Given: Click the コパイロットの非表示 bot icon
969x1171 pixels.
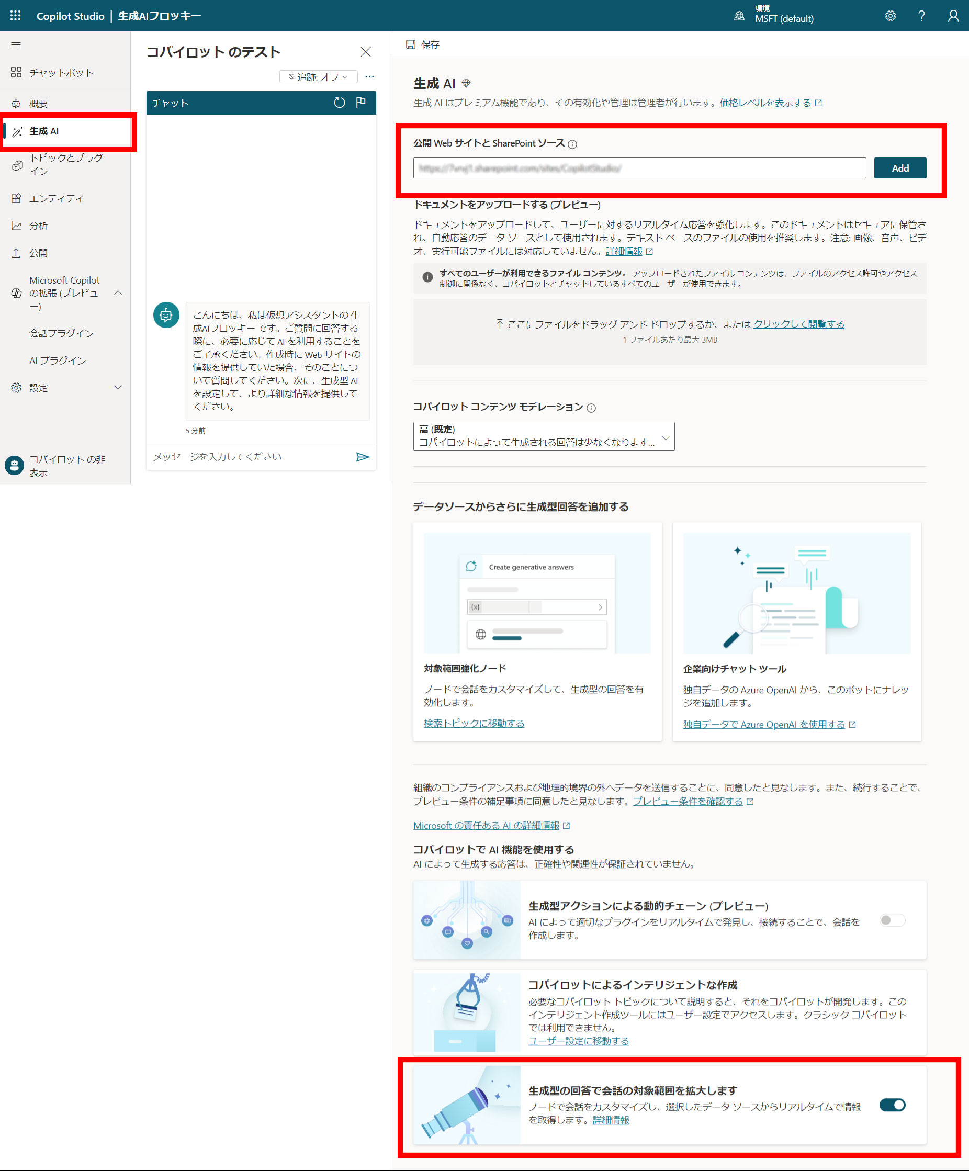Looking at the screenshot, I should pyautogui.click(x=15, y=465).
